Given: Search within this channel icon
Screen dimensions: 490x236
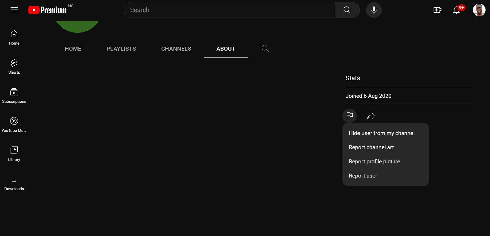Looking at the screenshot, I should [265, 49].
